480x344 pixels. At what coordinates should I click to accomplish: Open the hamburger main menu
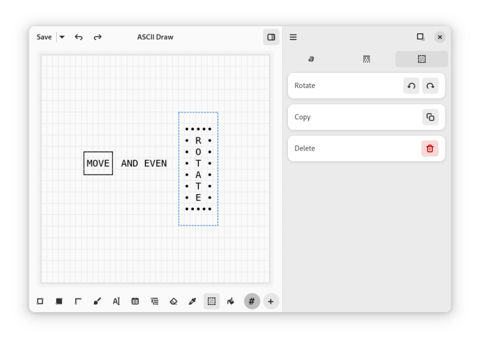(x=293, y=37)
